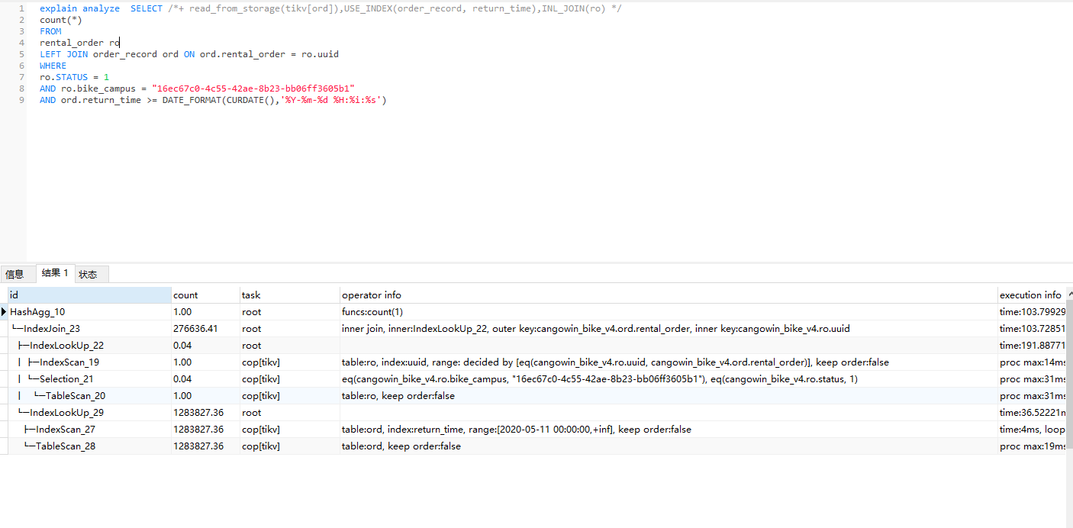Click the IndexScan_19 row
Viewport: 1073px width, 528px height.
point(69,362)
